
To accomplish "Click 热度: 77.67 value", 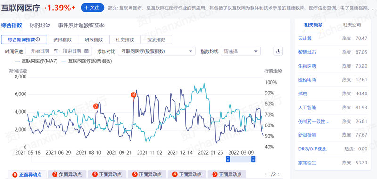I will coord(355,135).
